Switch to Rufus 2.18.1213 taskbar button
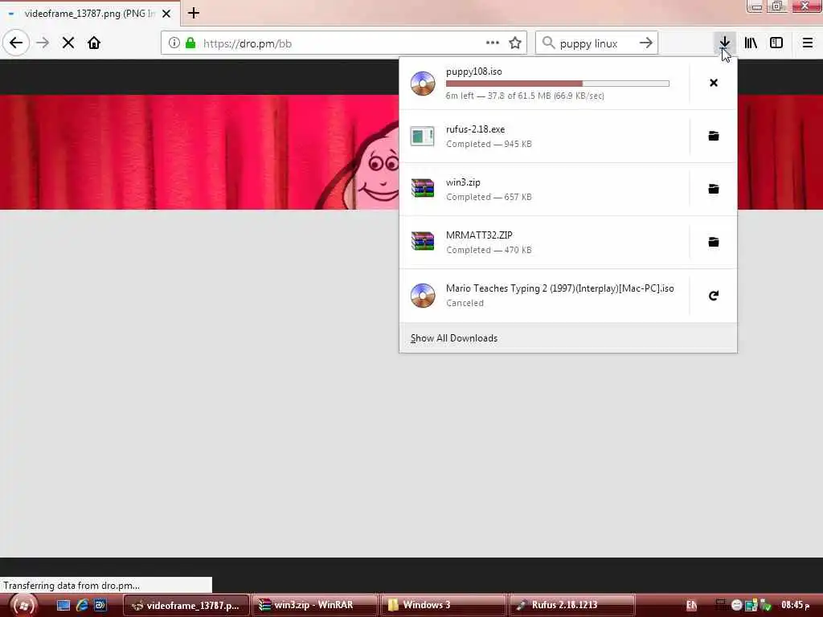823x617 pixels. 571,605
